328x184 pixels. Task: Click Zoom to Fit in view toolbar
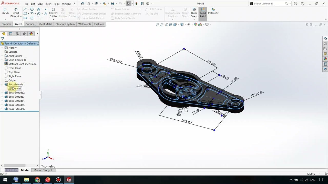pyautogui.click(x=157, y=24)
